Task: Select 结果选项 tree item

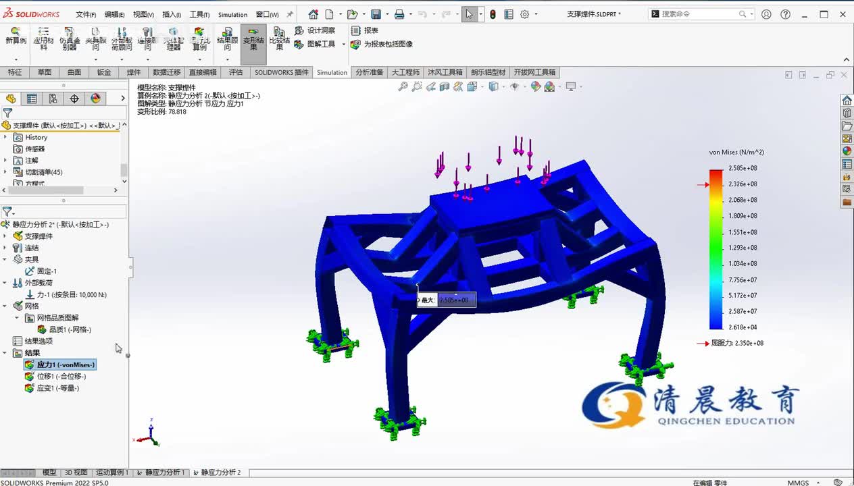Action: pyautogui.click(x=33, y=341)
